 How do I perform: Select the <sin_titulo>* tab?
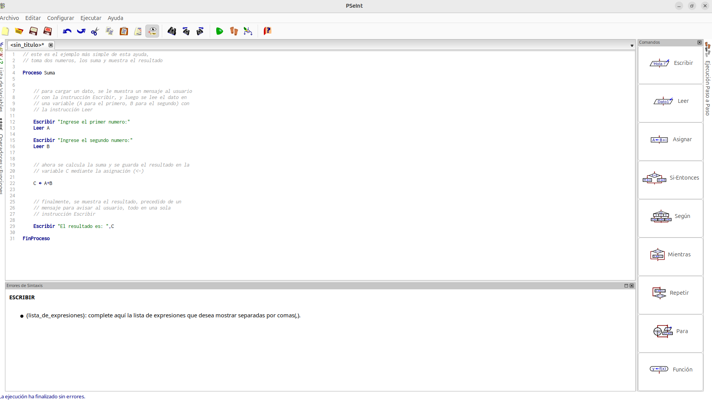27,45
